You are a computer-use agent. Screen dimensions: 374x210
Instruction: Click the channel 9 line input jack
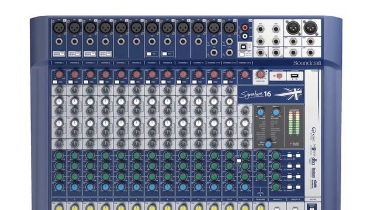click(x=183, y=41)
